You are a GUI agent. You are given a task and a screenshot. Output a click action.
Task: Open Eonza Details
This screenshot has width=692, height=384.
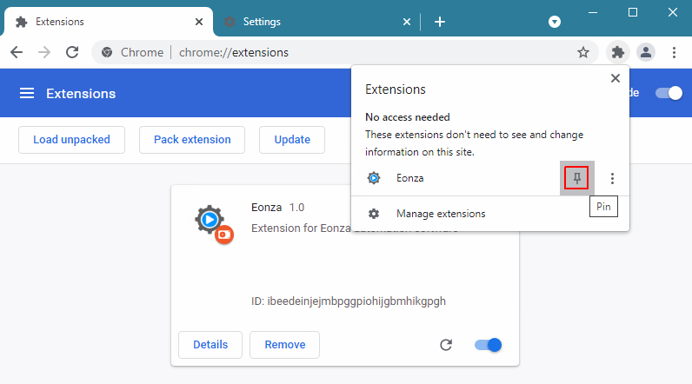210,345
